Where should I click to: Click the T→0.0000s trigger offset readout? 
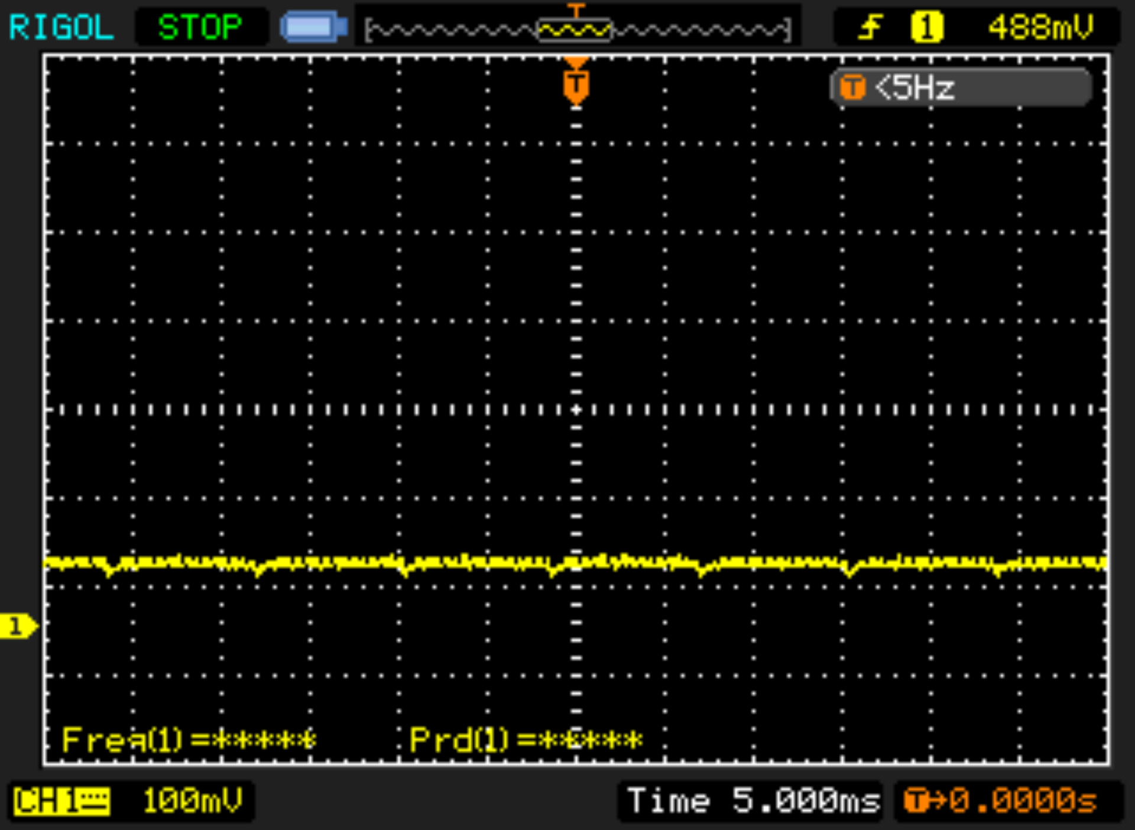point(1000,802)
